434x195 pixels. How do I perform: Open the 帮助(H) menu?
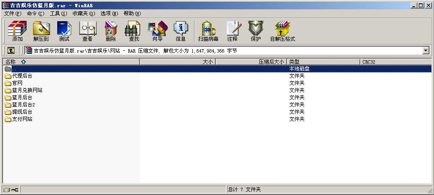pyautogui.click(x=132, y=14)
